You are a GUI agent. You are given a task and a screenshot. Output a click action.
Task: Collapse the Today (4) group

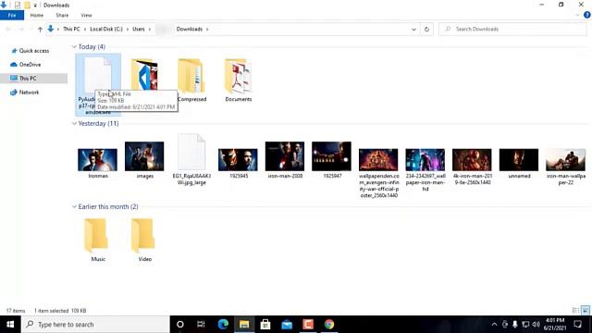74,47
